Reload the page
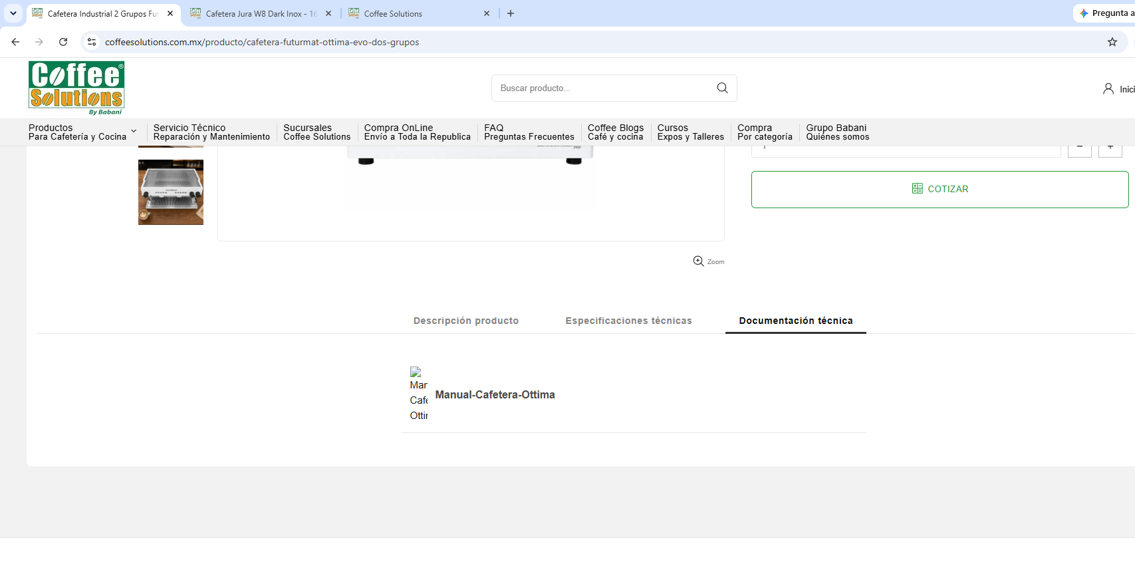Image resolution: width=1135 pixels, height=568 pixels. [x=63, y=42]
